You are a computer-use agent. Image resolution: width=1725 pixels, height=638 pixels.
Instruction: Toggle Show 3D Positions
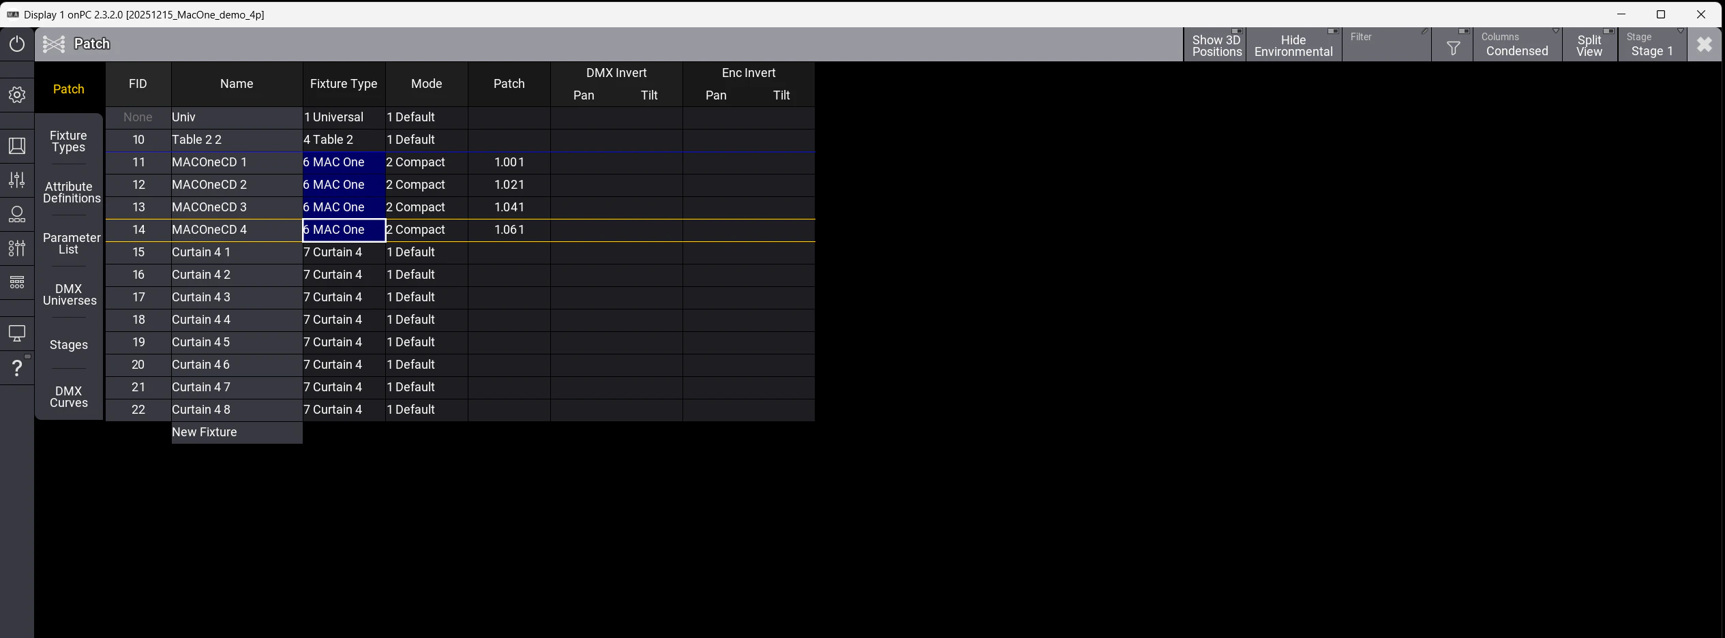(1216, 45)
